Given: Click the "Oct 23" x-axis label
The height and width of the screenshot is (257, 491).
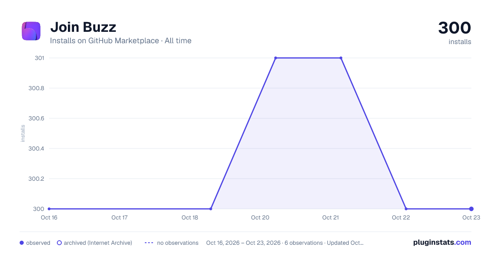Looking at the screenshot, I should pyautogui.click(x=471, y=217).
